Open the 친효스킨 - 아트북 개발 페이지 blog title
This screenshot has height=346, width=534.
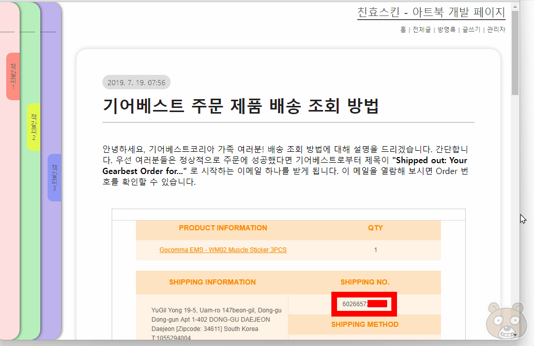coord(431,12)
